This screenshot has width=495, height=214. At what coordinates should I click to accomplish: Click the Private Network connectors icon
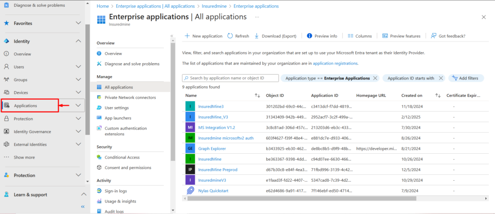pos(99,97)
